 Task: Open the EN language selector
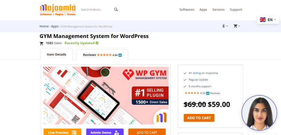(x=268, y=20)
